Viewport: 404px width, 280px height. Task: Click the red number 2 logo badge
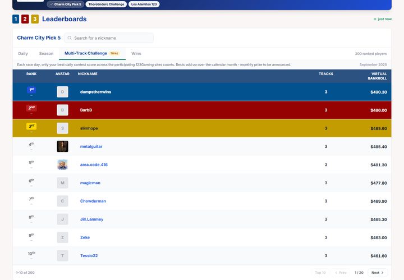[x=25, y=19]
